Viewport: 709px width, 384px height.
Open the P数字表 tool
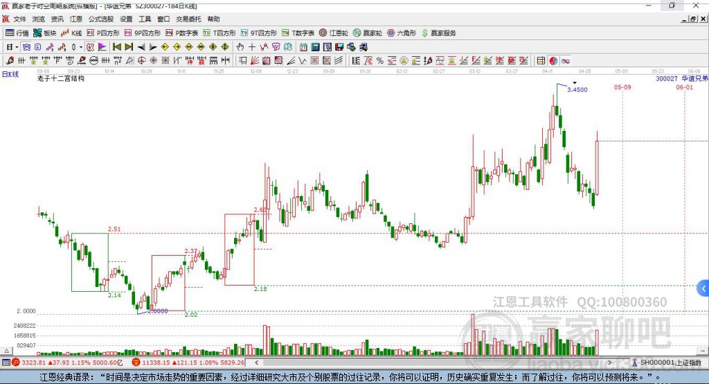click(x=182, y=33)
